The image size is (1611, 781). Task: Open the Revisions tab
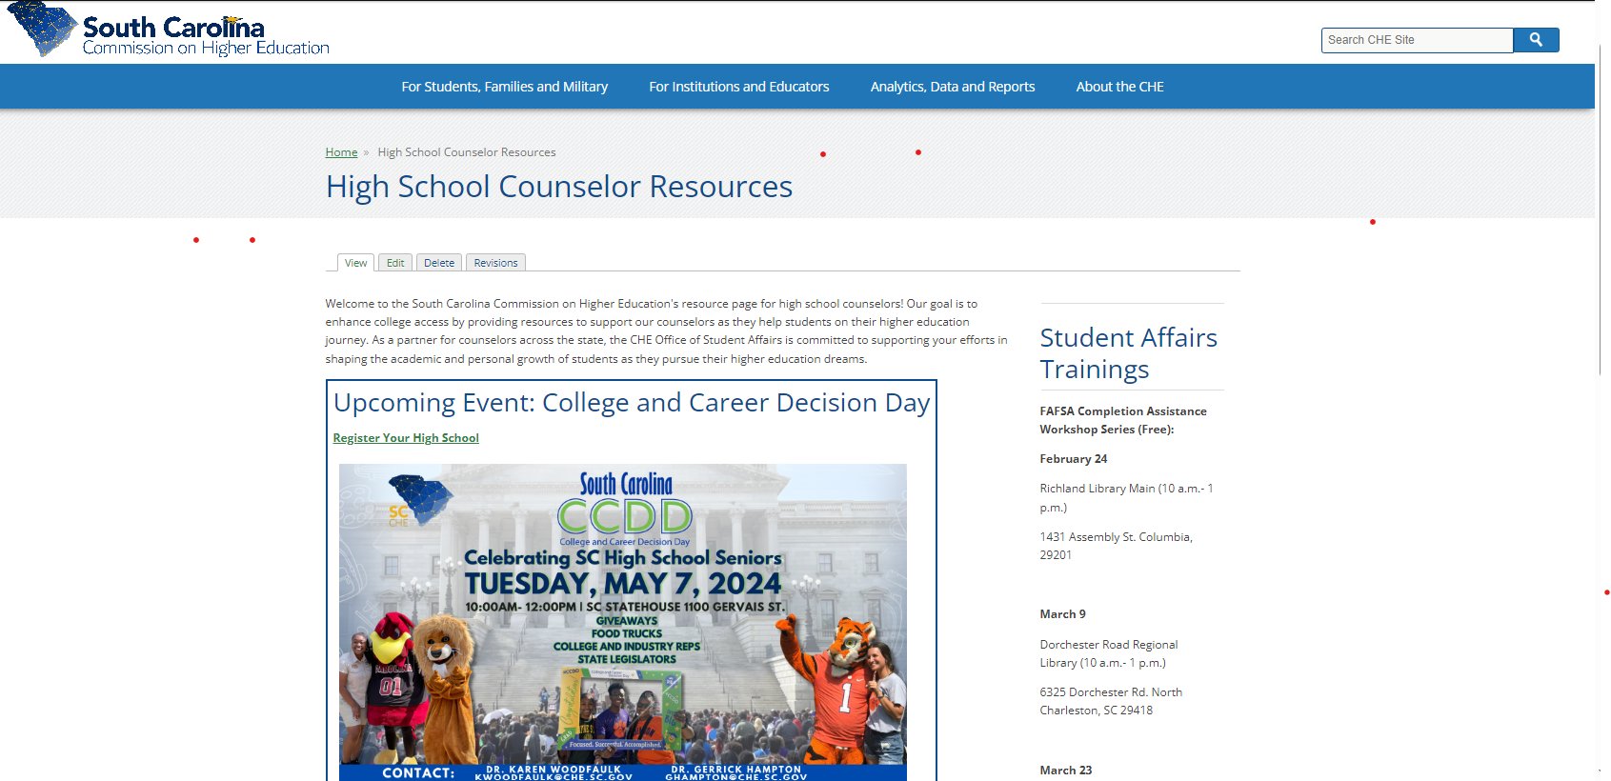click(495, 263)
